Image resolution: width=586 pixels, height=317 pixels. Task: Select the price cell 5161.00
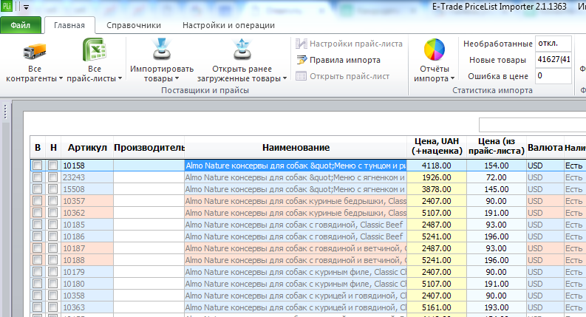tap(437, 307)
